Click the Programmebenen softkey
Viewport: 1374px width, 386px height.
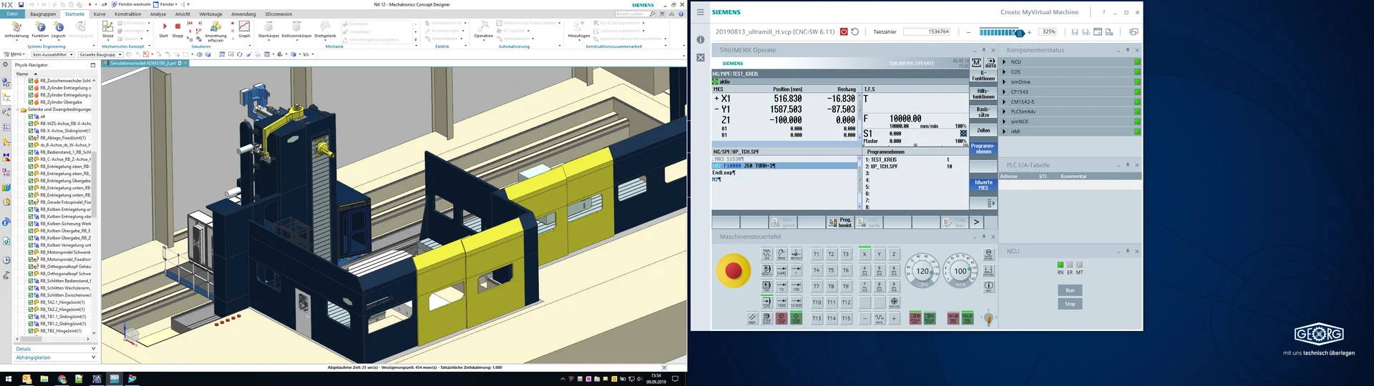(x=983, y=149)
